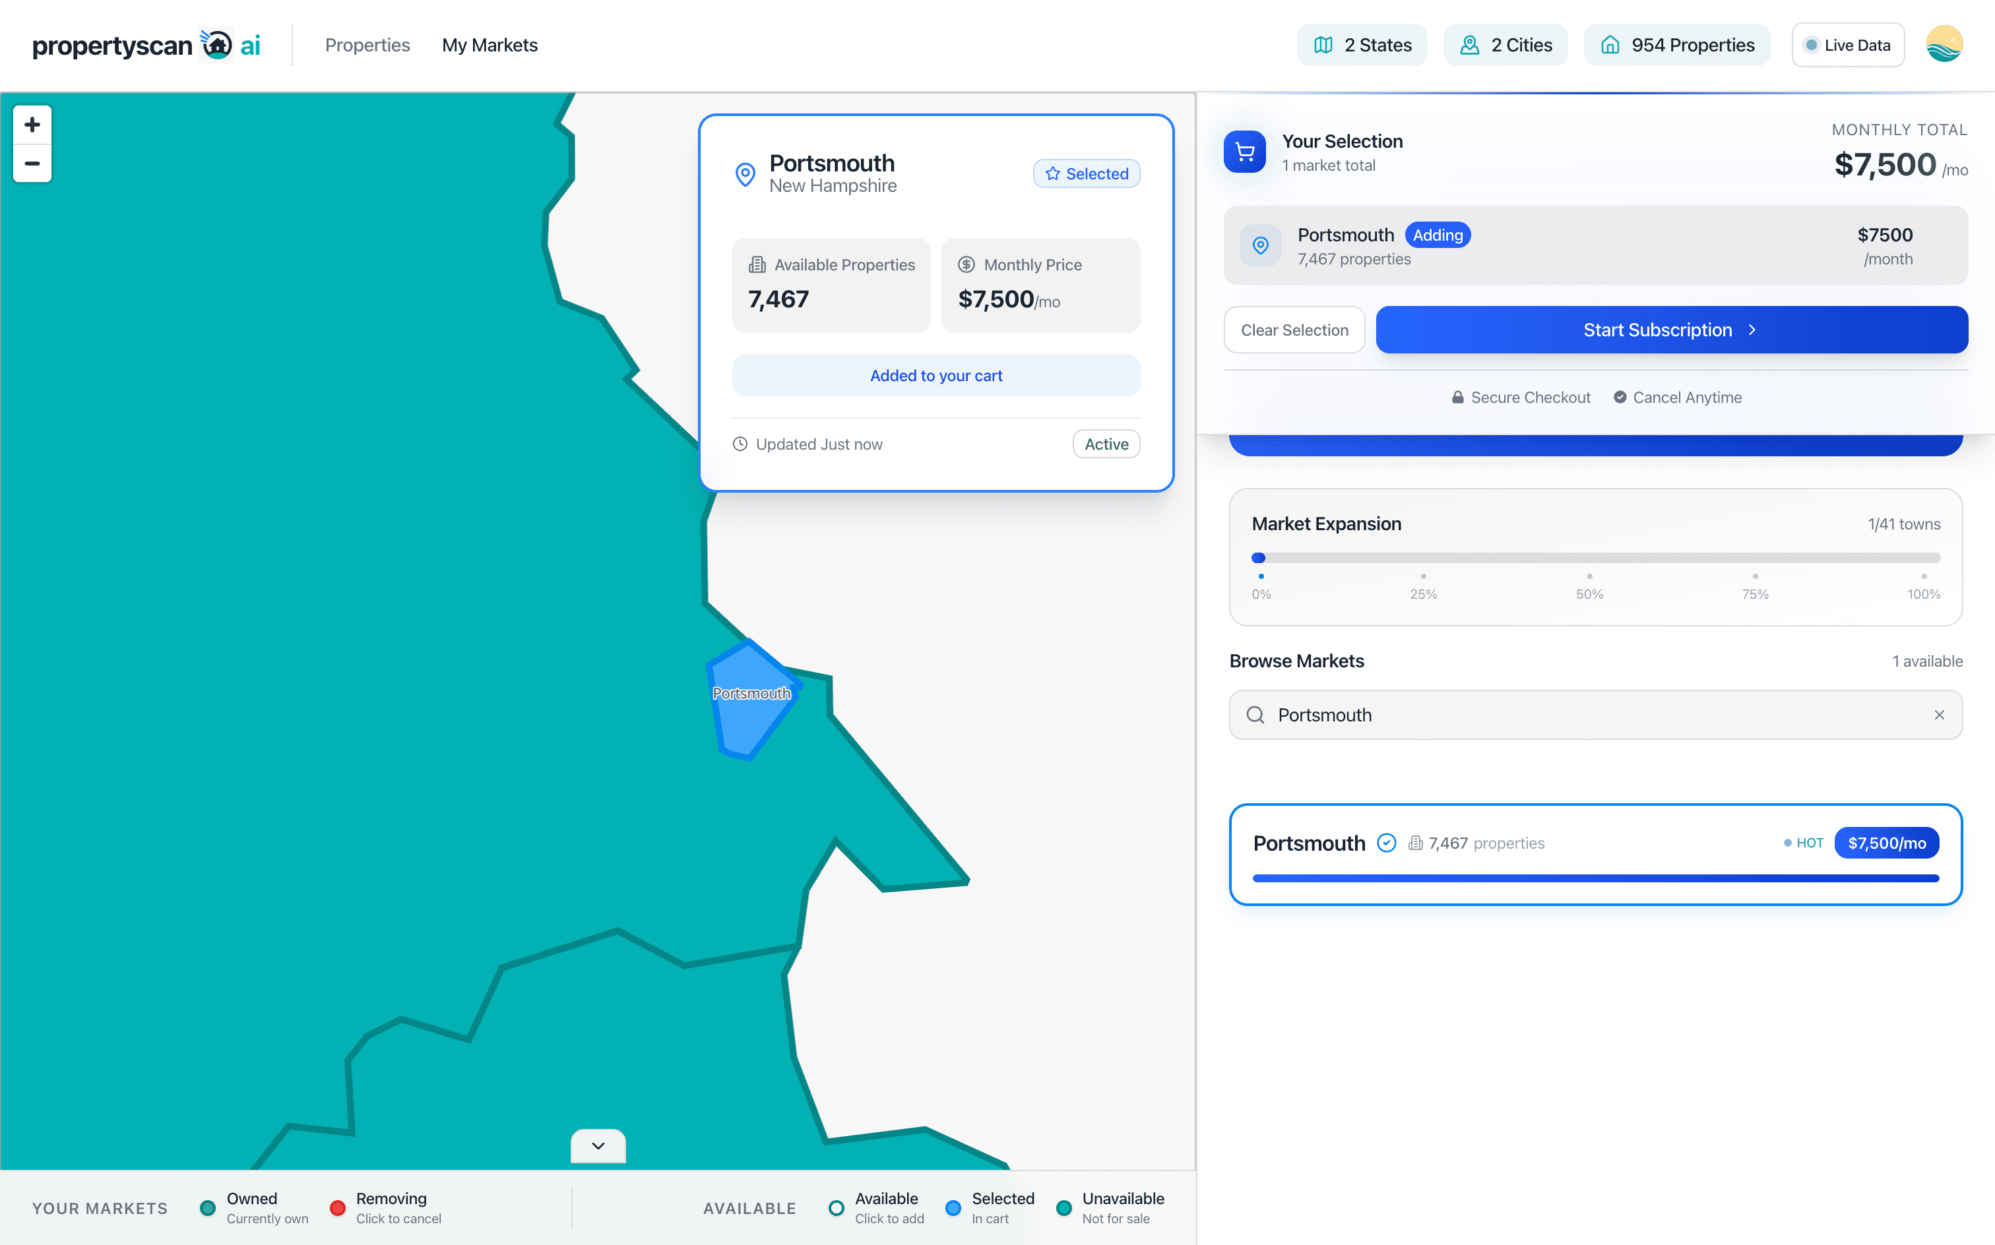
Task: Click Clear Selection button
Action: 1294,330
